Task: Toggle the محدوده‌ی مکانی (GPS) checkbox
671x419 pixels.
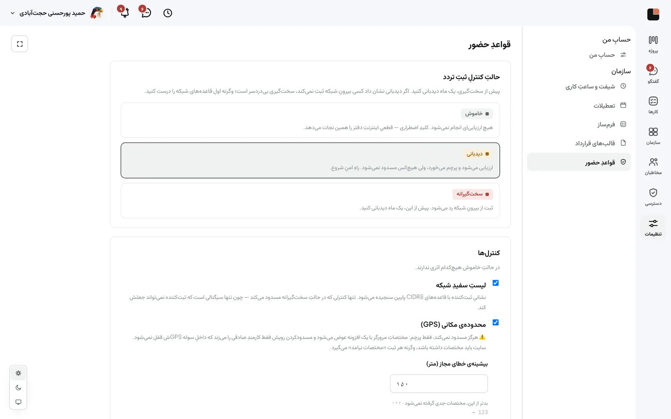Action: pyautogui.click(x=496, y=322)
